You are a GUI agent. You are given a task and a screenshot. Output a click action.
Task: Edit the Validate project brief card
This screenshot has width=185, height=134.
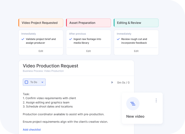coord(41,51)
